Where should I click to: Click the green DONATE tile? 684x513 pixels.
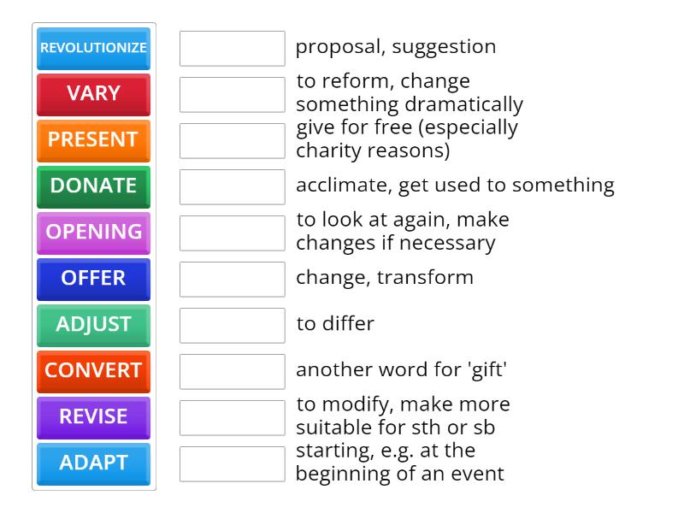click(93, 186)
